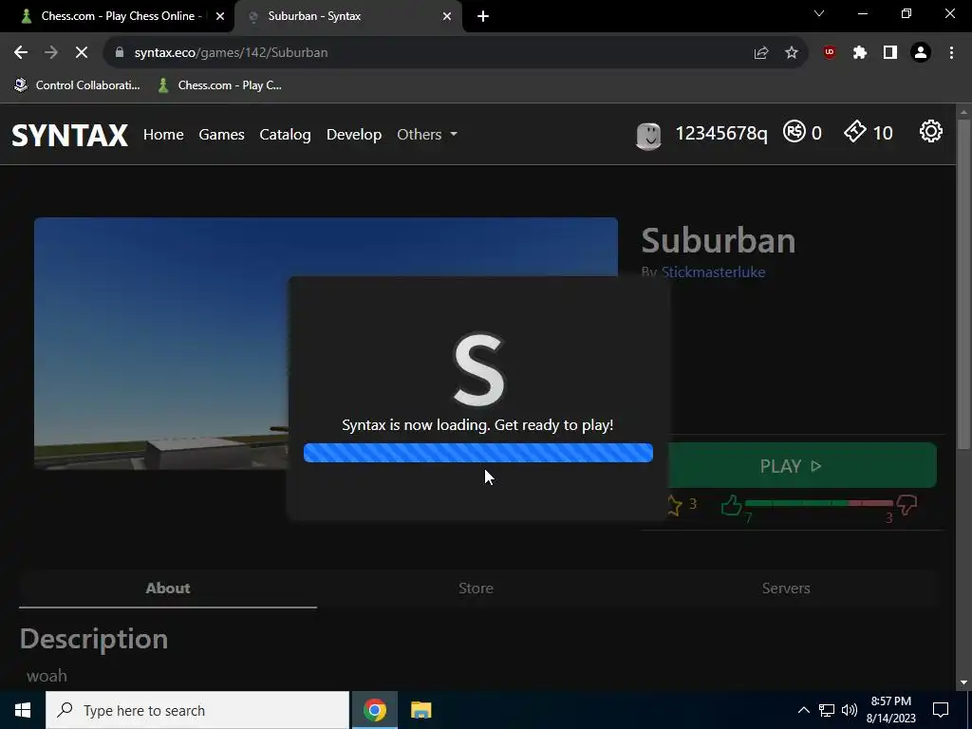Stop page loading in browser toolbar
The height and width of the screenshot is (729, 972).
pyautogui.click(x=82, y=53)
